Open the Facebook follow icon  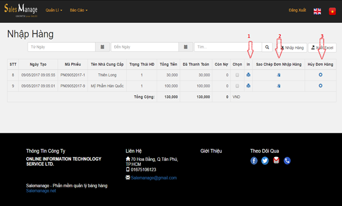click(x=254, y=161)
